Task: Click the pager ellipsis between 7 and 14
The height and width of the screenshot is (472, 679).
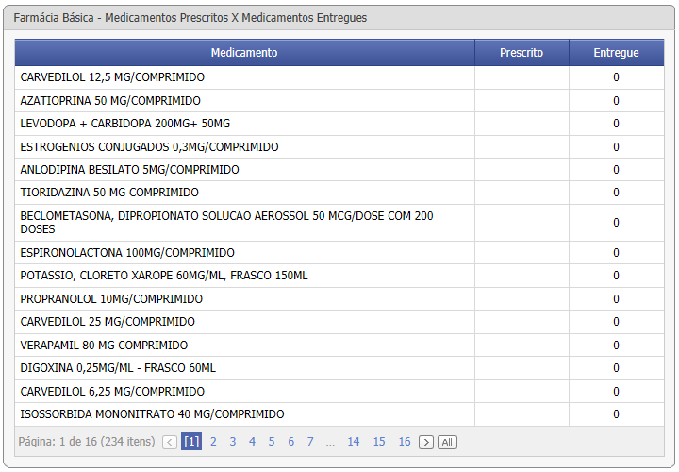Action: 330,444
